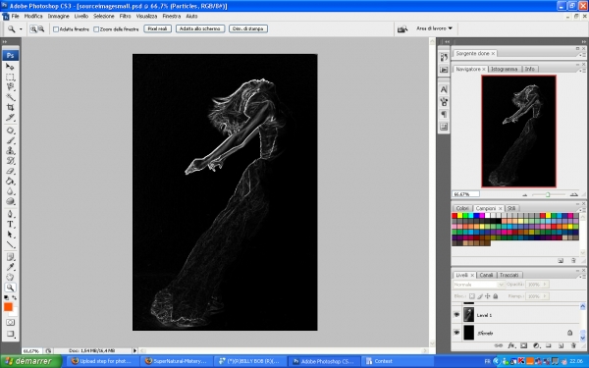
Task: Select the Magic Wand tool
Action: pyautogui.click(x=10, y=97)
